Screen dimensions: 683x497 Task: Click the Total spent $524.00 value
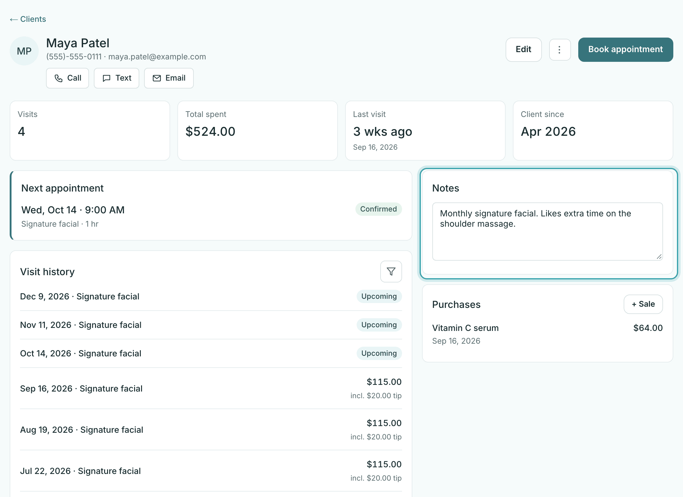(x=210, y=132)
